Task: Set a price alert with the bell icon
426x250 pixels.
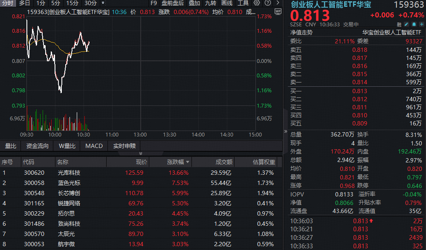Action: click(414, 25)
